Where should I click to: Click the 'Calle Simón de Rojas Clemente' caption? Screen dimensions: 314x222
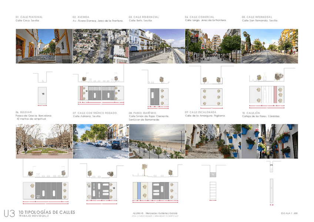[149, 116]
